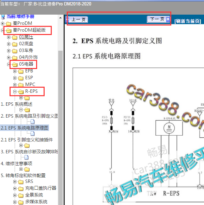Select 2.1 EPS 系统电路原理图 page

click(25, 128)
